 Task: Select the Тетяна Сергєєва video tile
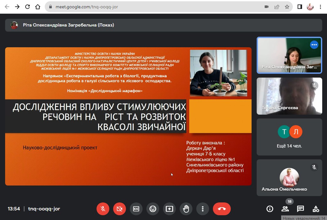point(289,96)
